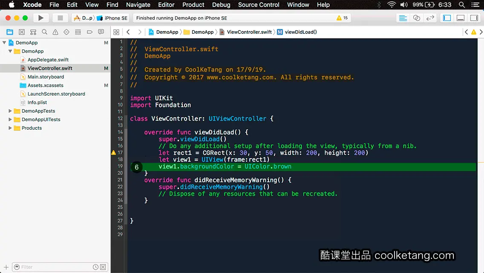The image size is (484, 273).
Task: Open the Source Control menu
Action: (x=259, y=5)
